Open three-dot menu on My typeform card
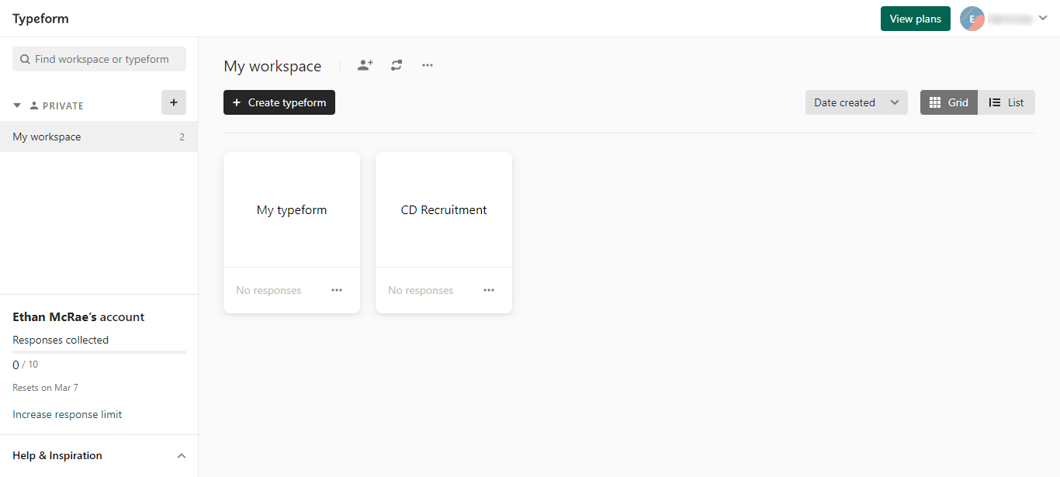1060x477 pixels. [337, 290]
